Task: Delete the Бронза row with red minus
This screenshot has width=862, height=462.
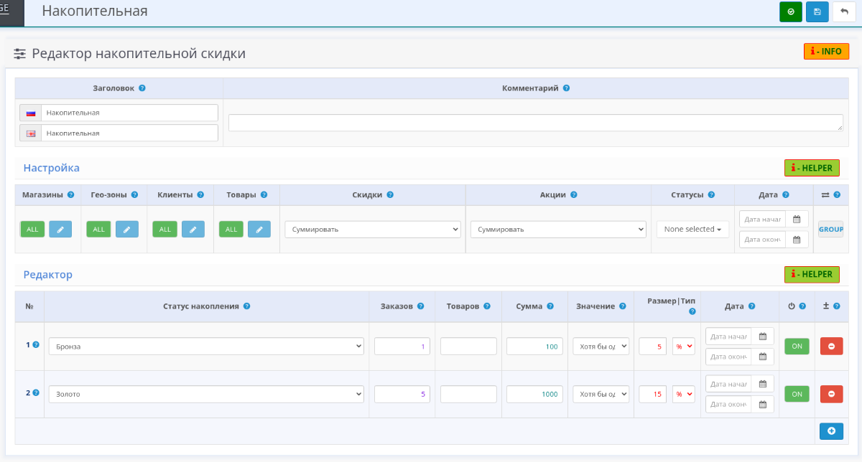Action: pyautogui.click(x=831, y=346)
